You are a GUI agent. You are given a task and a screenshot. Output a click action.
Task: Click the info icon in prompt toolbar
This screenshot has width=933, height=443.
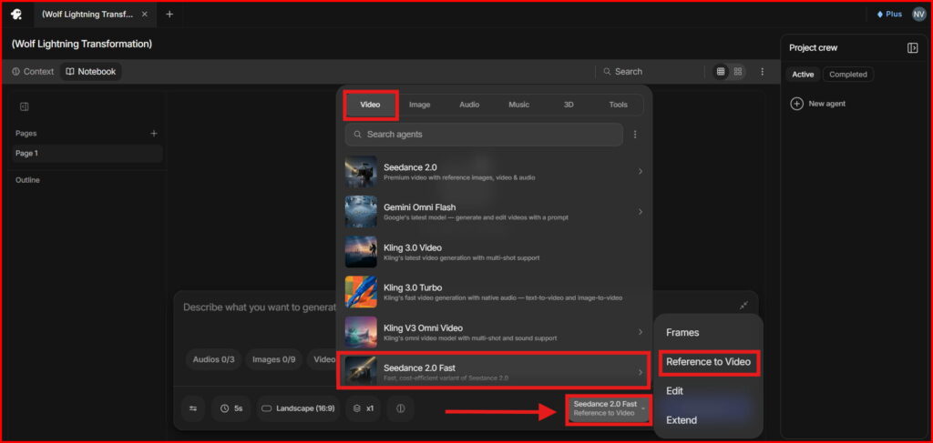pos(401,408)
